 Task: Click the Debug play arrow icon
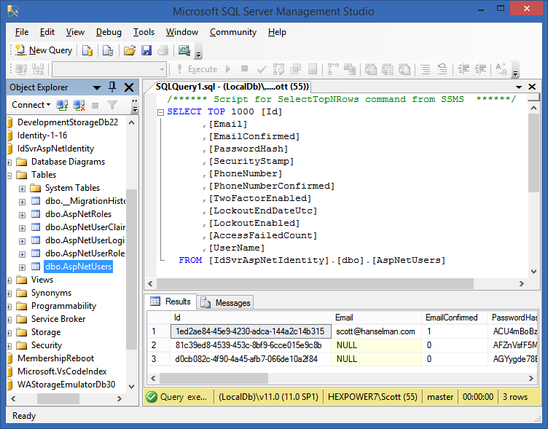pyautogui.click(x=228, y=68)
